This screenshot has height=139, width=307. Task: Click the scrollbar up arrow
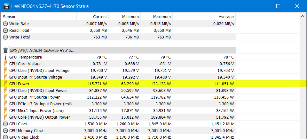[303, 17]
